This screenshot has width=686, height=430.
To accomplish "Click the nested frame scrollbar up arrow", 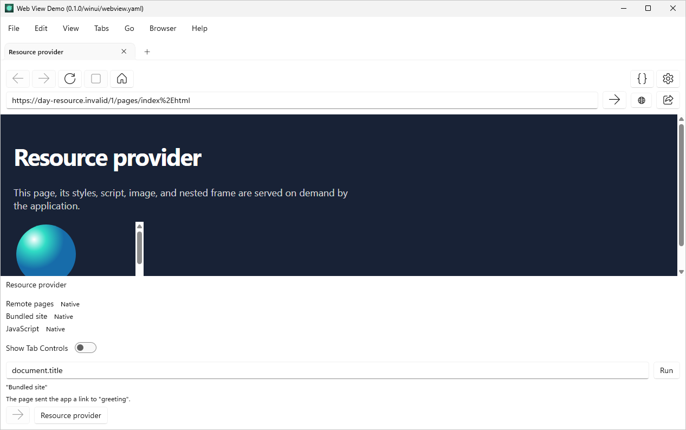I will [139, 226].
